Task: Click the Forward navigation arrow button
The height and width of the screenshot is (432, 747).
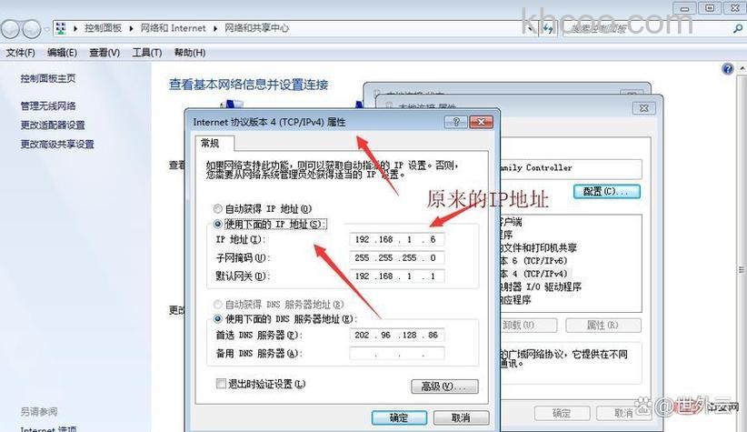Action: [x=32, y=29]
